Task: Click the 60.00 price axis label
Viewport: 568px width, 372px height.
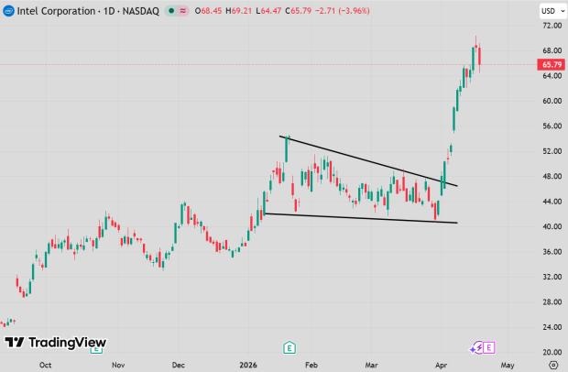Action: pyautogui.click(x=552, y=101)
